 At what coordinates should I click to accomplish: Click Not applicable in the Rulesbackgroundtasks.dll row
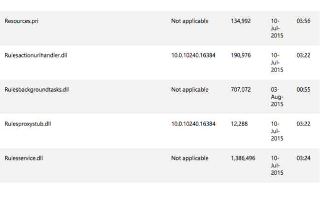click(190, 90)
